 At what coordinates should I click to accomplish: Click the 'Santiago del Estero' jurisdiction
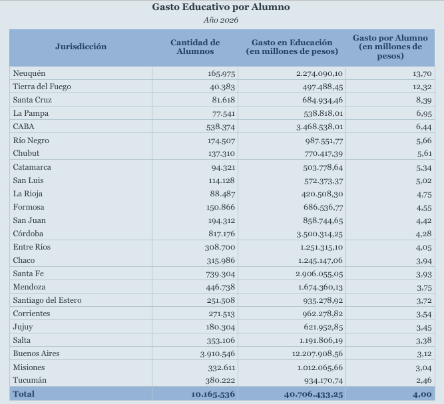point(47,300)
